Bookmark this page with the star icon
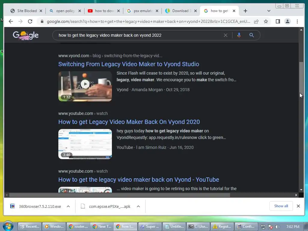 coord(266,21)
